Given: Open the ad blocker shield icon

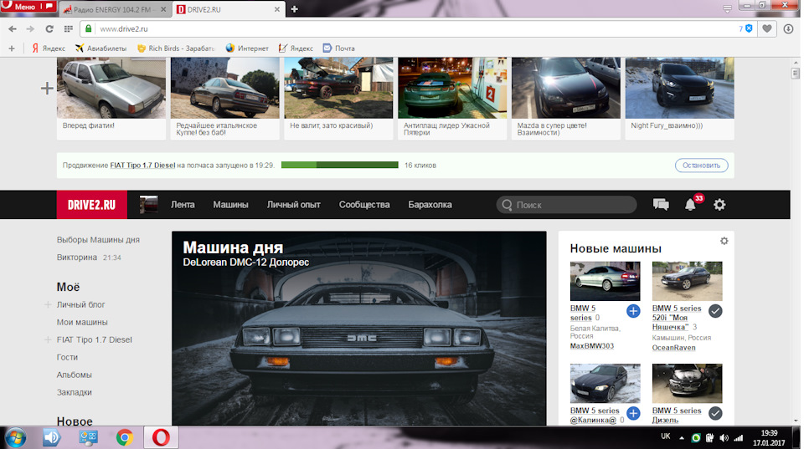Looking at the screenshot, I should 749,28.
